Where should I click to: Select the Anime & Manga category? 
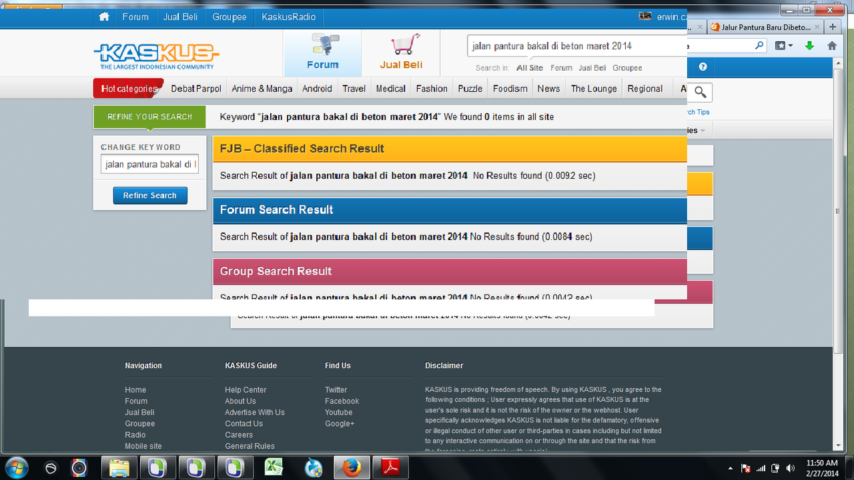click(x=262, y=89)
